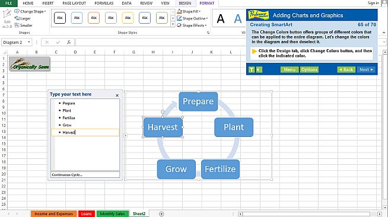The height and width of the screenshot is (217, 388).
Task: Toggle tutorial text T icon
Action: 252,70
